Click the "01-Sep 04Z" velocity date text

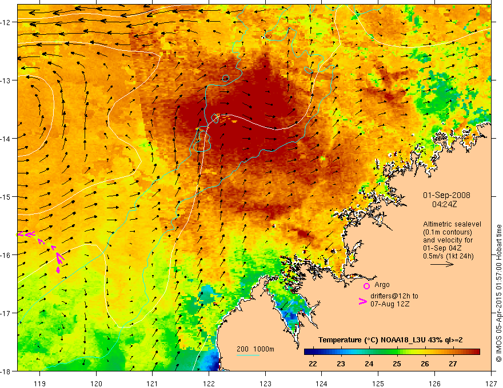pyautogui.click(x=442, y=248)
